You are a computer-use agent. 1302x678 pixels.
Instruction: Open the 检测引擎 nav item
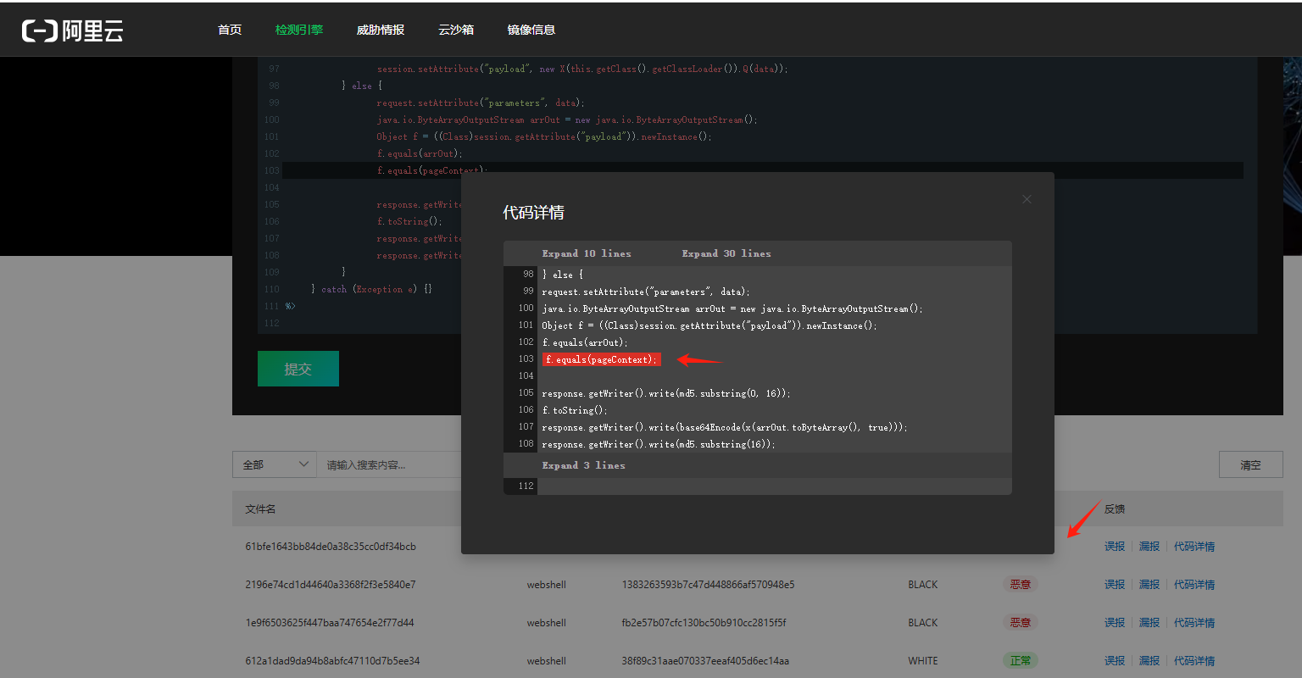click(299, 30)
